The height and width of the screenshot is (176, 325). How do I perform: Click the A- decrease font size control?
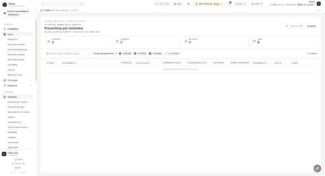tap(157, 4)
